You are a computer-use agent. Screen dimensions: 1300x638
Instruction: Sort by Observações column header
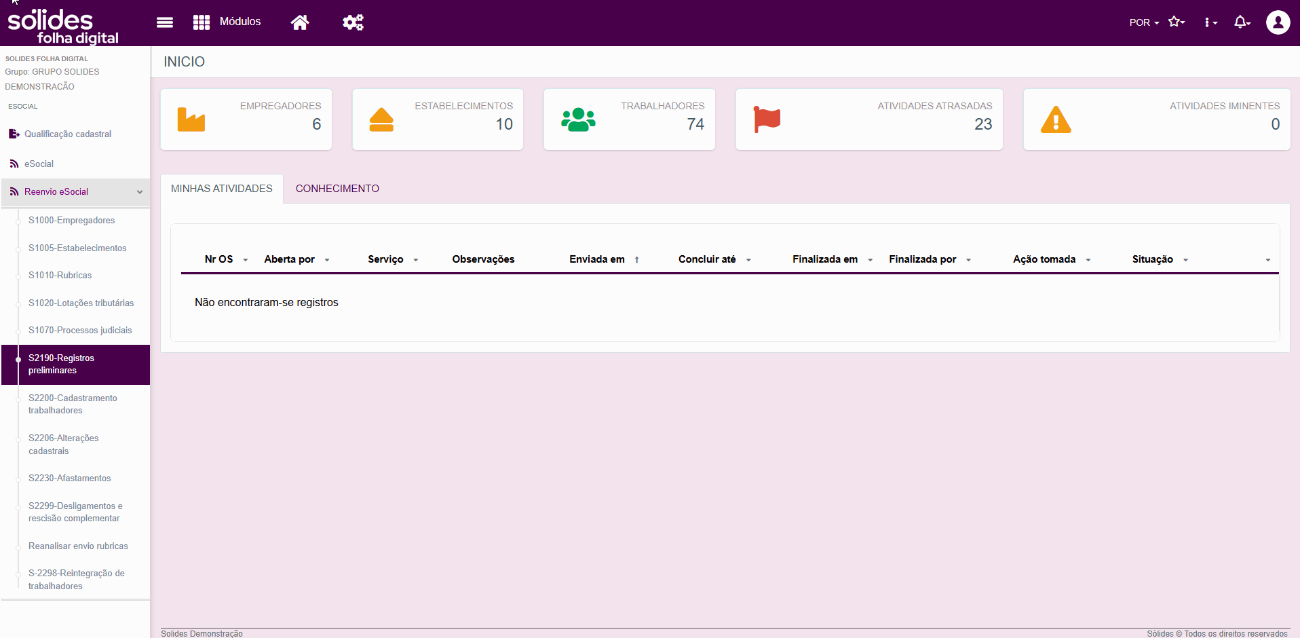(483, 259)
